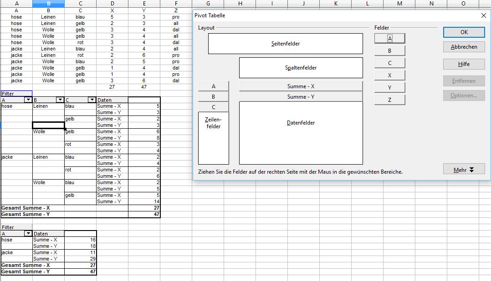Open the C dropdown in upper pivot table
Viewport: 491px width, 281px height.
tap(92, 100)
